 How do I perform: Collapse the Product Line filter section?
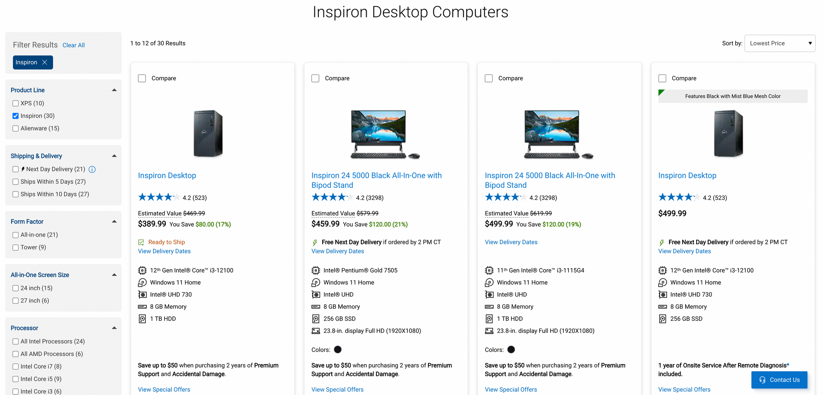114,90
